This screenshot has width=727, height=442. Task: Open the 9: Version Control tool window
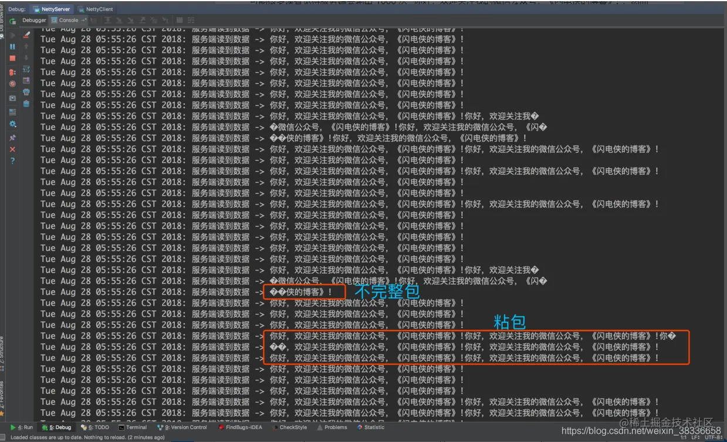click(x=182, y=427)
